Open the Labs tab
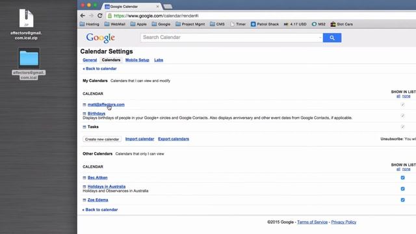This screenshot has height=234, width=416. tap(159, 60)
